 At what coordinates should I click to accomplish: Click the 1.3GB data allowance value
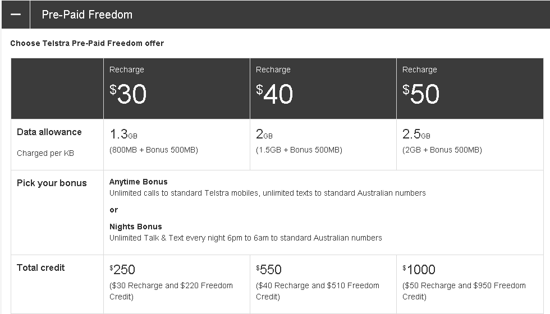click(123, 135)
